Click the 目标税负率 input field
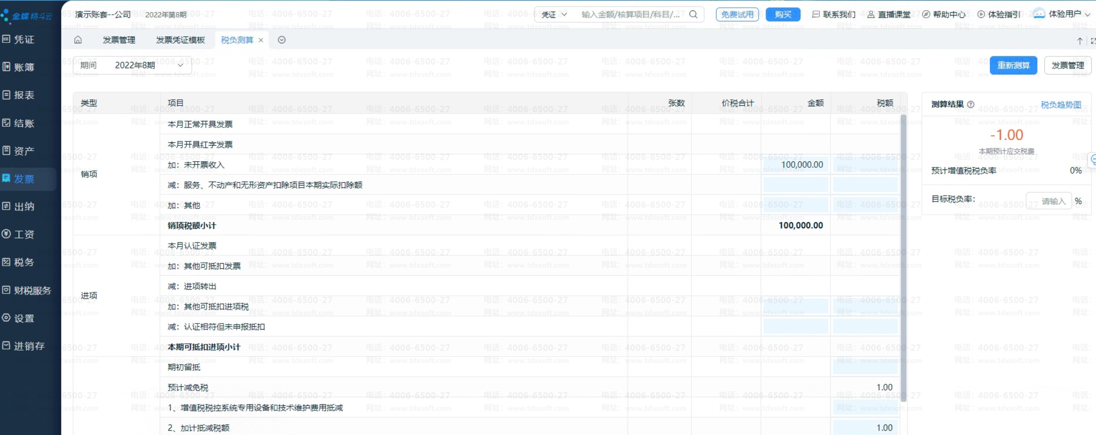Screen dimensions: 1096x435 1049,201
